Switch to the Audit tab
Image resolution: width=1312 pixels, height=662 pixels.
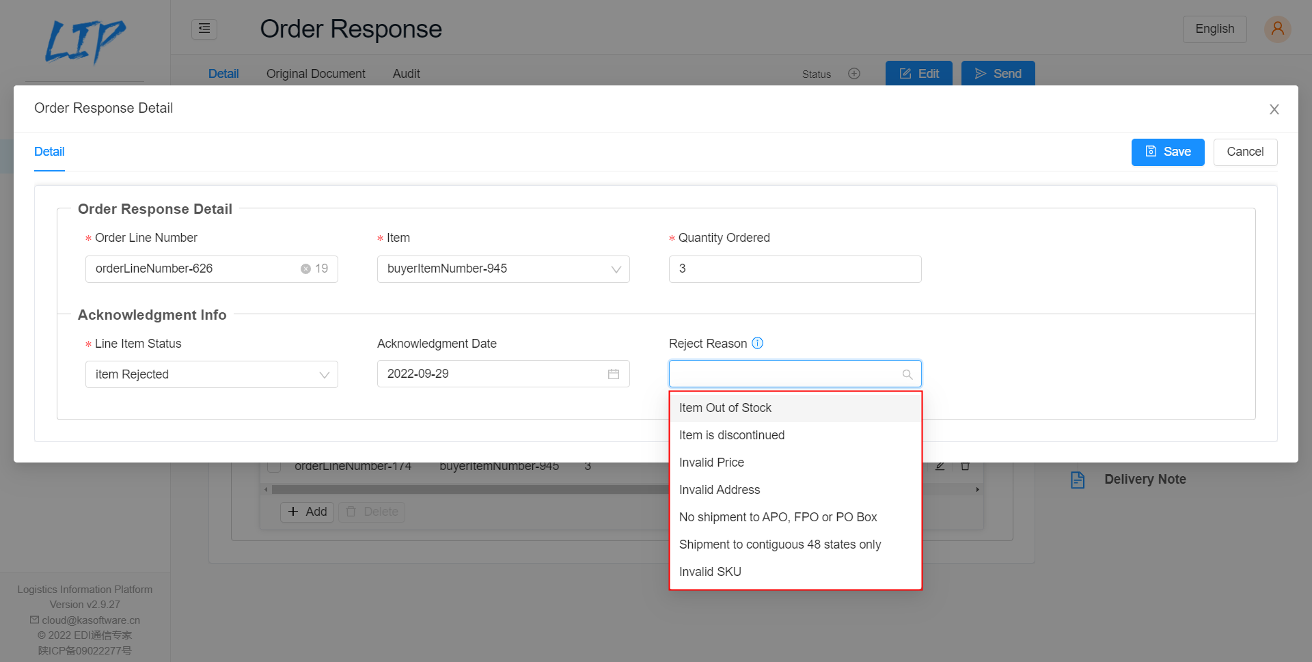coord(406,73)
